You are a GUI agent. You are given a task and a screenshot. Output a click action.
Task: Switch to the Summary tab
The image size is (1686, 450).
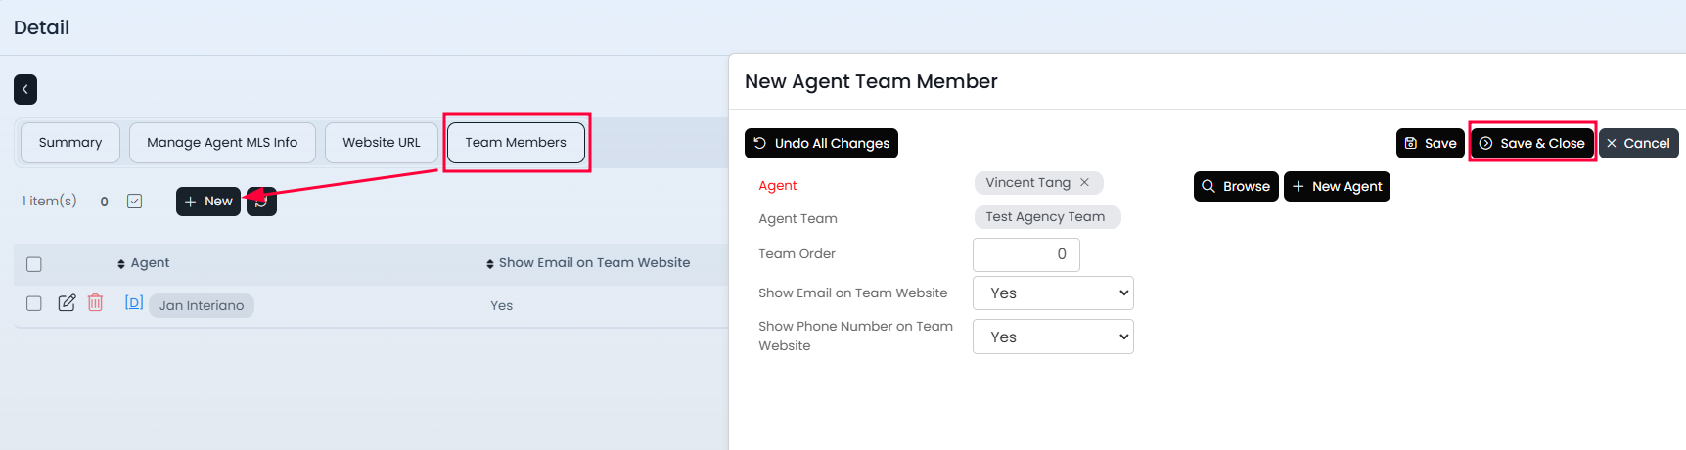(x=70, y=143)
